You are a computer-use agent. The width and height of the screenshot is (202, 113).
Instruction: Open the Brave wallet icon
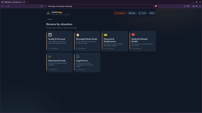click(188, 6)
